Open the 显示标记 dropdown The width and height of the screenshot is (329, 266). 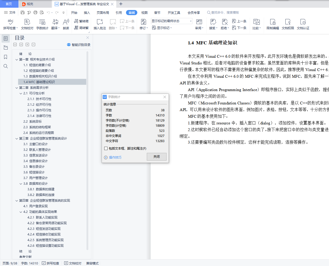coord(162,28)
